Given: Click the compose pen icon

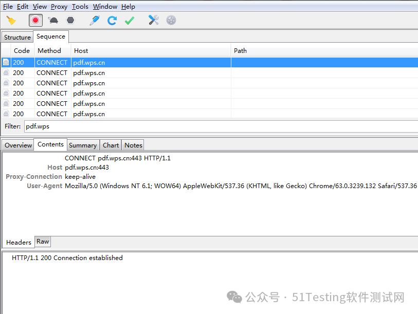Looking at the screenshot, I should pyautogui.click(x=95, y=20).
